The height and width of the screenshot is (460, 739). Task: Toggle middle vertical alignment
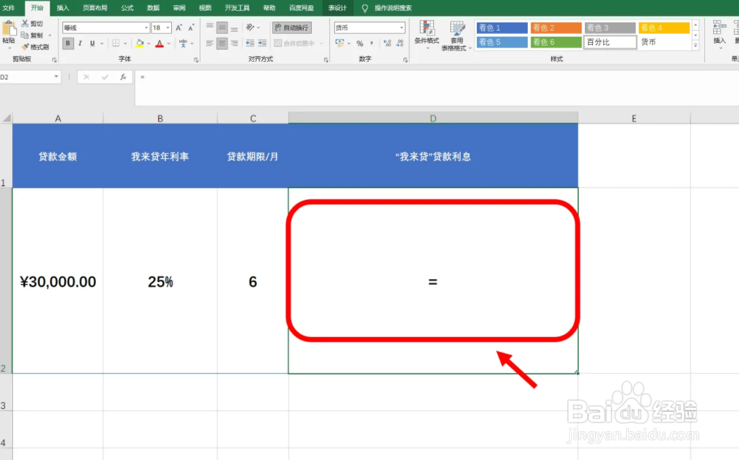pos(222,28)
